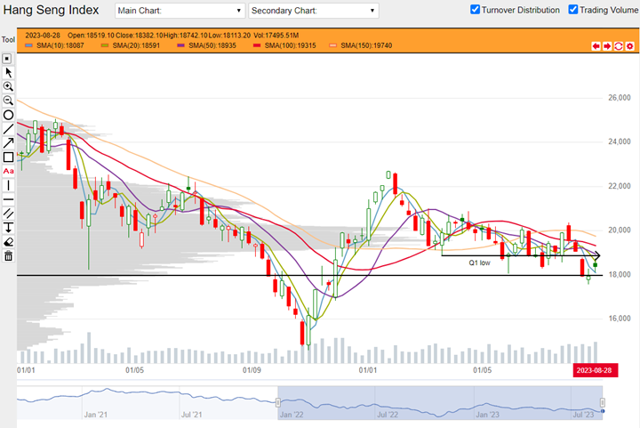Grab the right handle of range navigator
Image resolution: width=640 pixels, height=428 pixels.
pos(602,403)
